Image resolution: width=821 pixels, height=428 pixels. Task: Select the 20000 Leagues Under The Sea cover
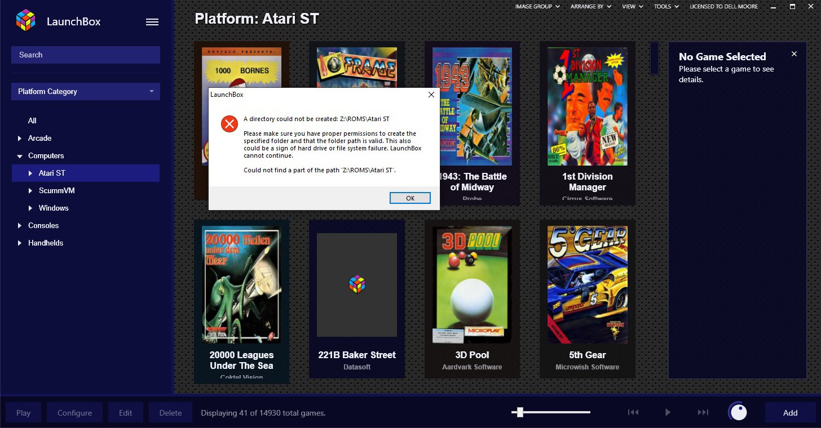coord(241,284)
